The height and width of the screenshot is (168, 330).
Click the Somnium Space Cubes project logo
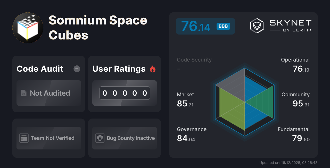28,28
